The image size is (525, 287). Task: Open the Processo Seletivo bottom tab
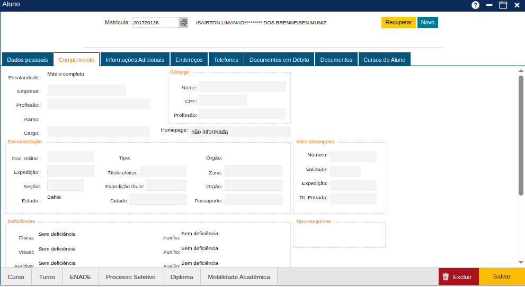[130, 277]
